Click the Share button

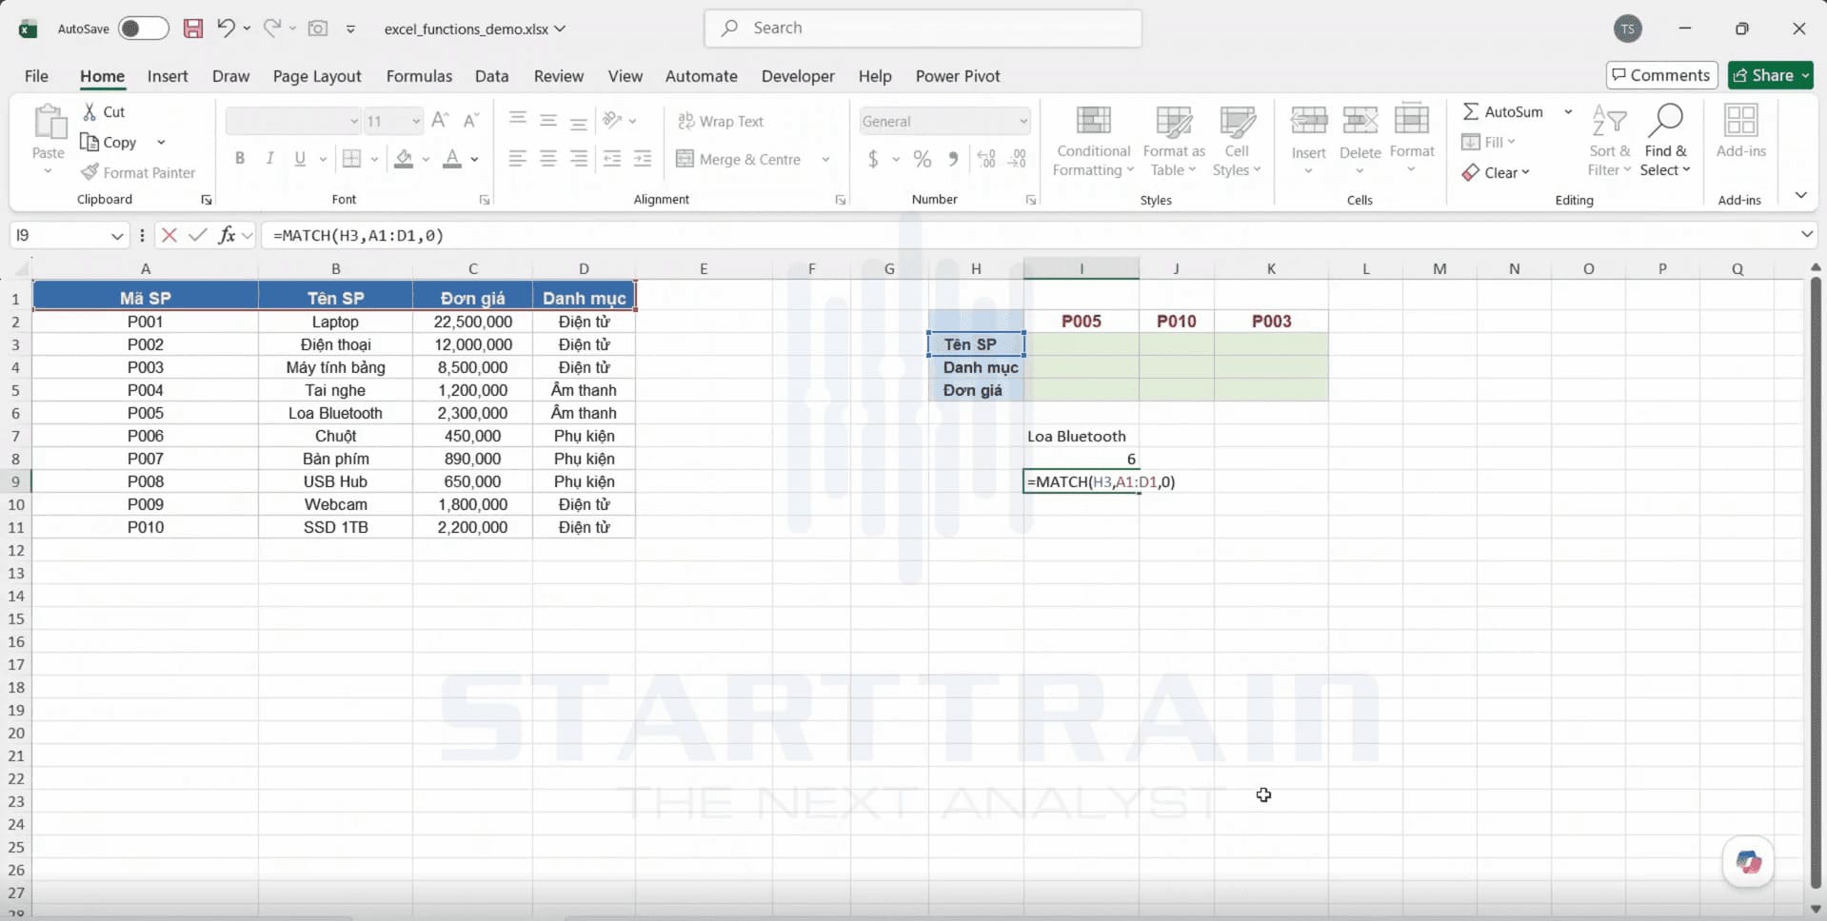[1771, 75]
